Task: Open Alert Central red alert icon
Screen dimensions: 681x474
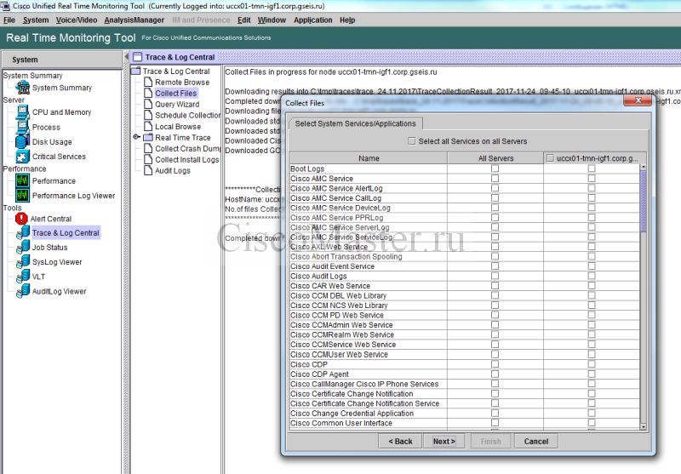Action: [21, 219]
